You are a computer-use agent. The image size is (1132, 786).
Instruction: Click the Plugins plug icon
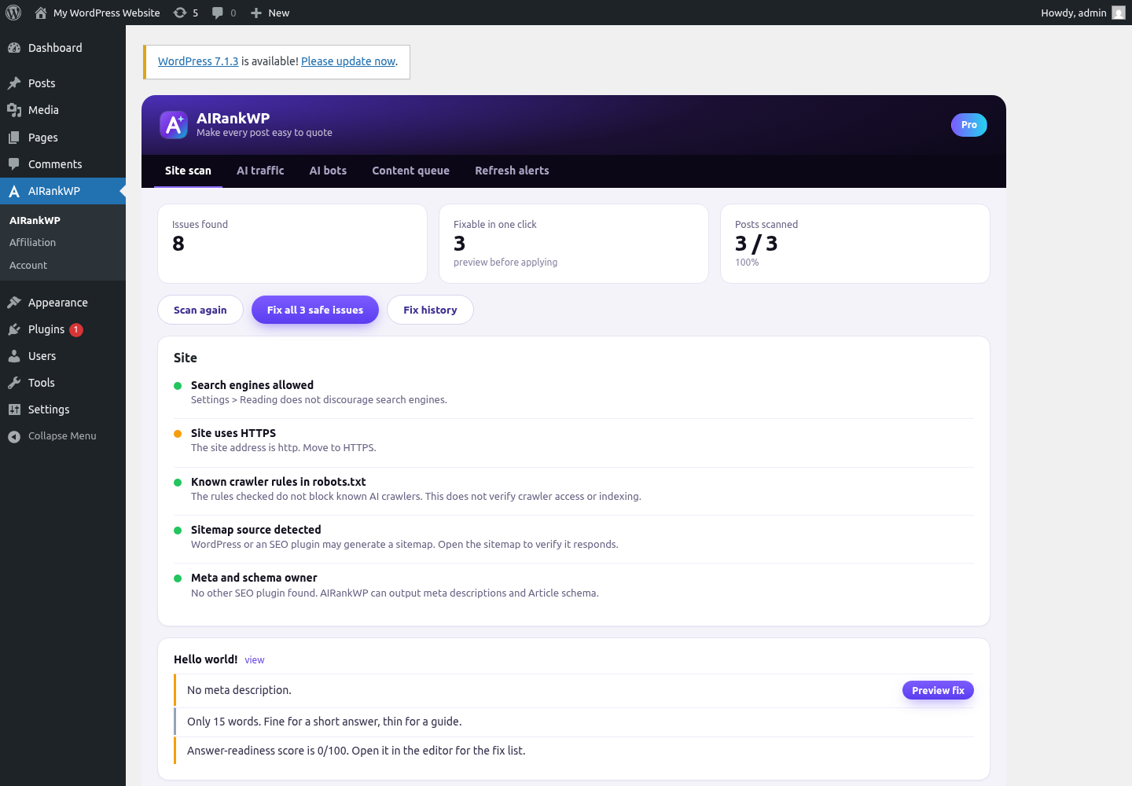tap(14, 329)
